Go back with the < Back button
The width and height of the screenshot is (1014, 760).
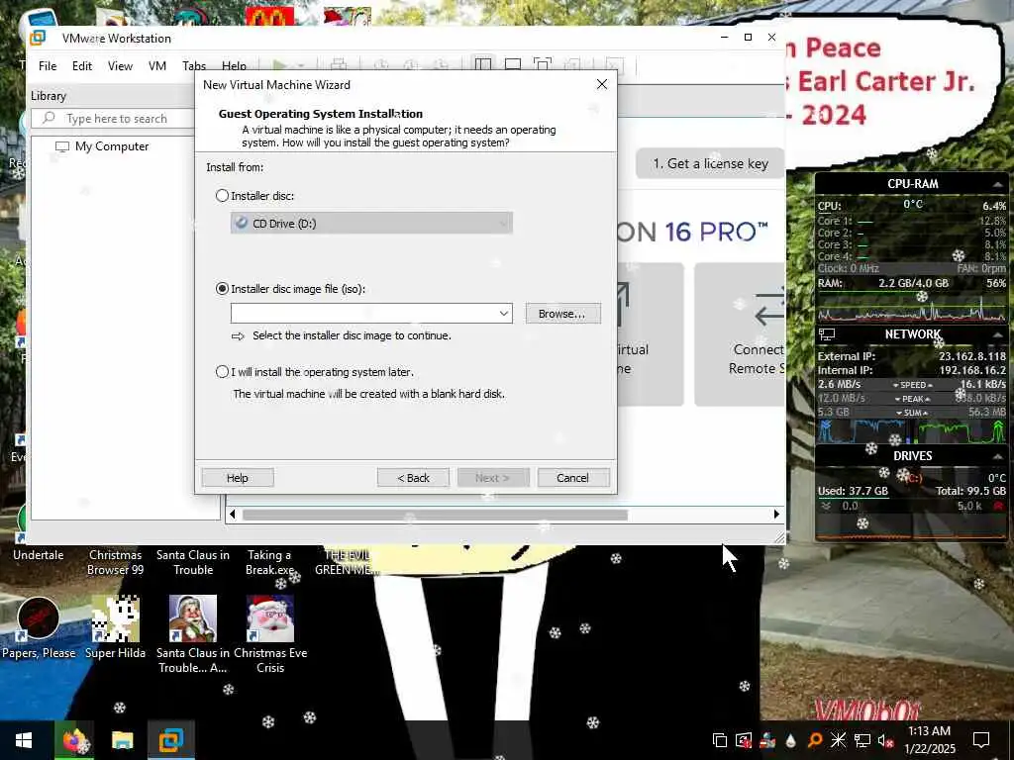pos(413,478)
